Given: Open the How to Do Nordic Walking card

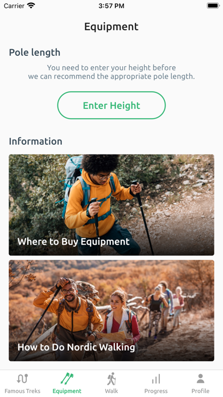Looking at the screenshot, I should tap(111, 310).
